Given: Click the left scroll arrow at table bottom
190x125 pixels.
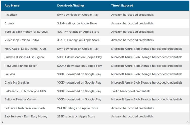Looking at the screenshot, I should point(3,122).
